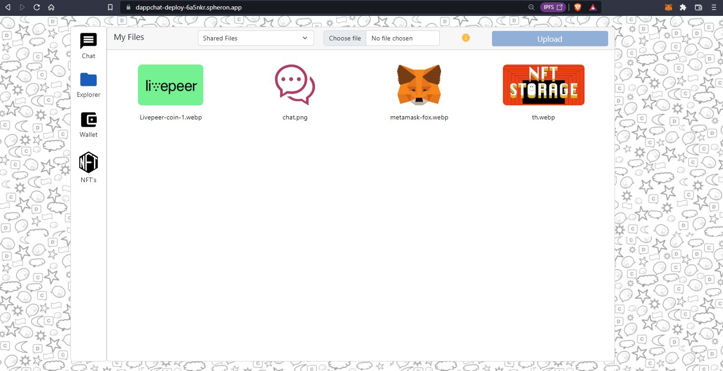Reload the page
Screen dimensions: 723x371
pyautogui.click(x=37, y=7)
